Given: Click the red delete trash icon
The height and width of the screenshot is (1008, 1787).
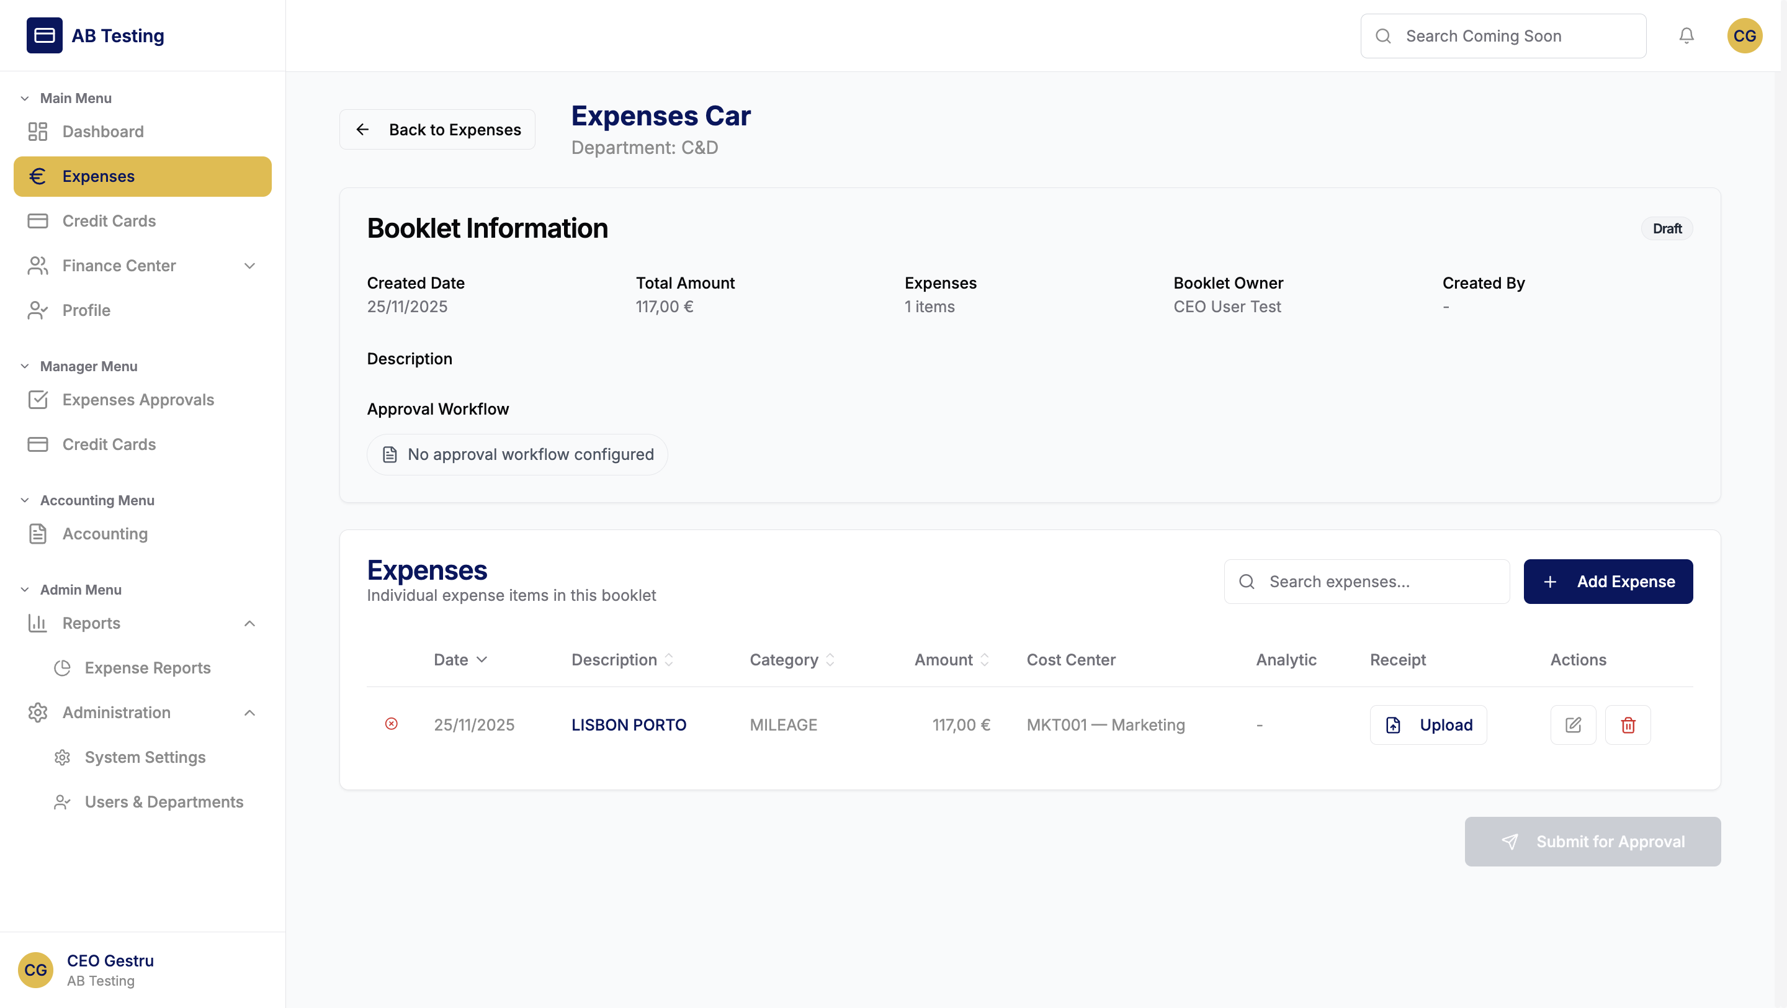Looking at the screenshot, I should (x=1628, y=724).
